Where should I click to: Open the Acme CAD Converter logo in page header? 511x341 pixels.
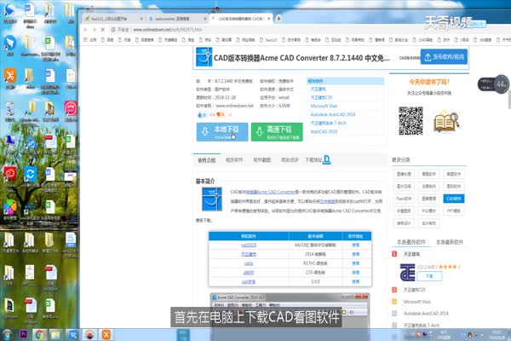(204, 57)
